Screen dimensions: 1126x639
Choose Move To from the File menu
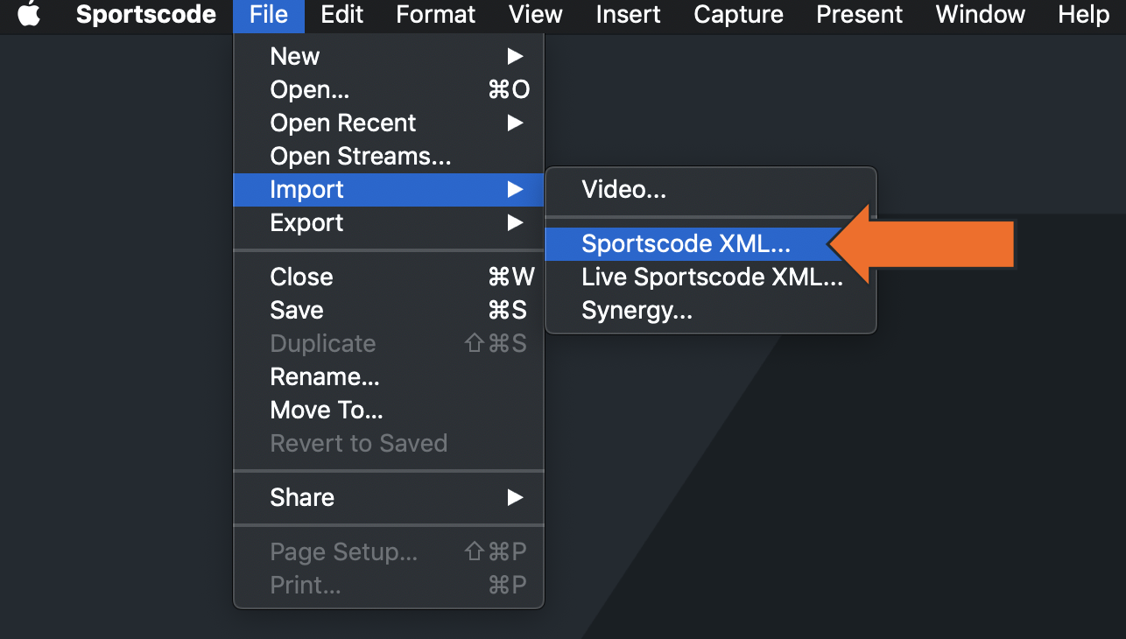324,410
